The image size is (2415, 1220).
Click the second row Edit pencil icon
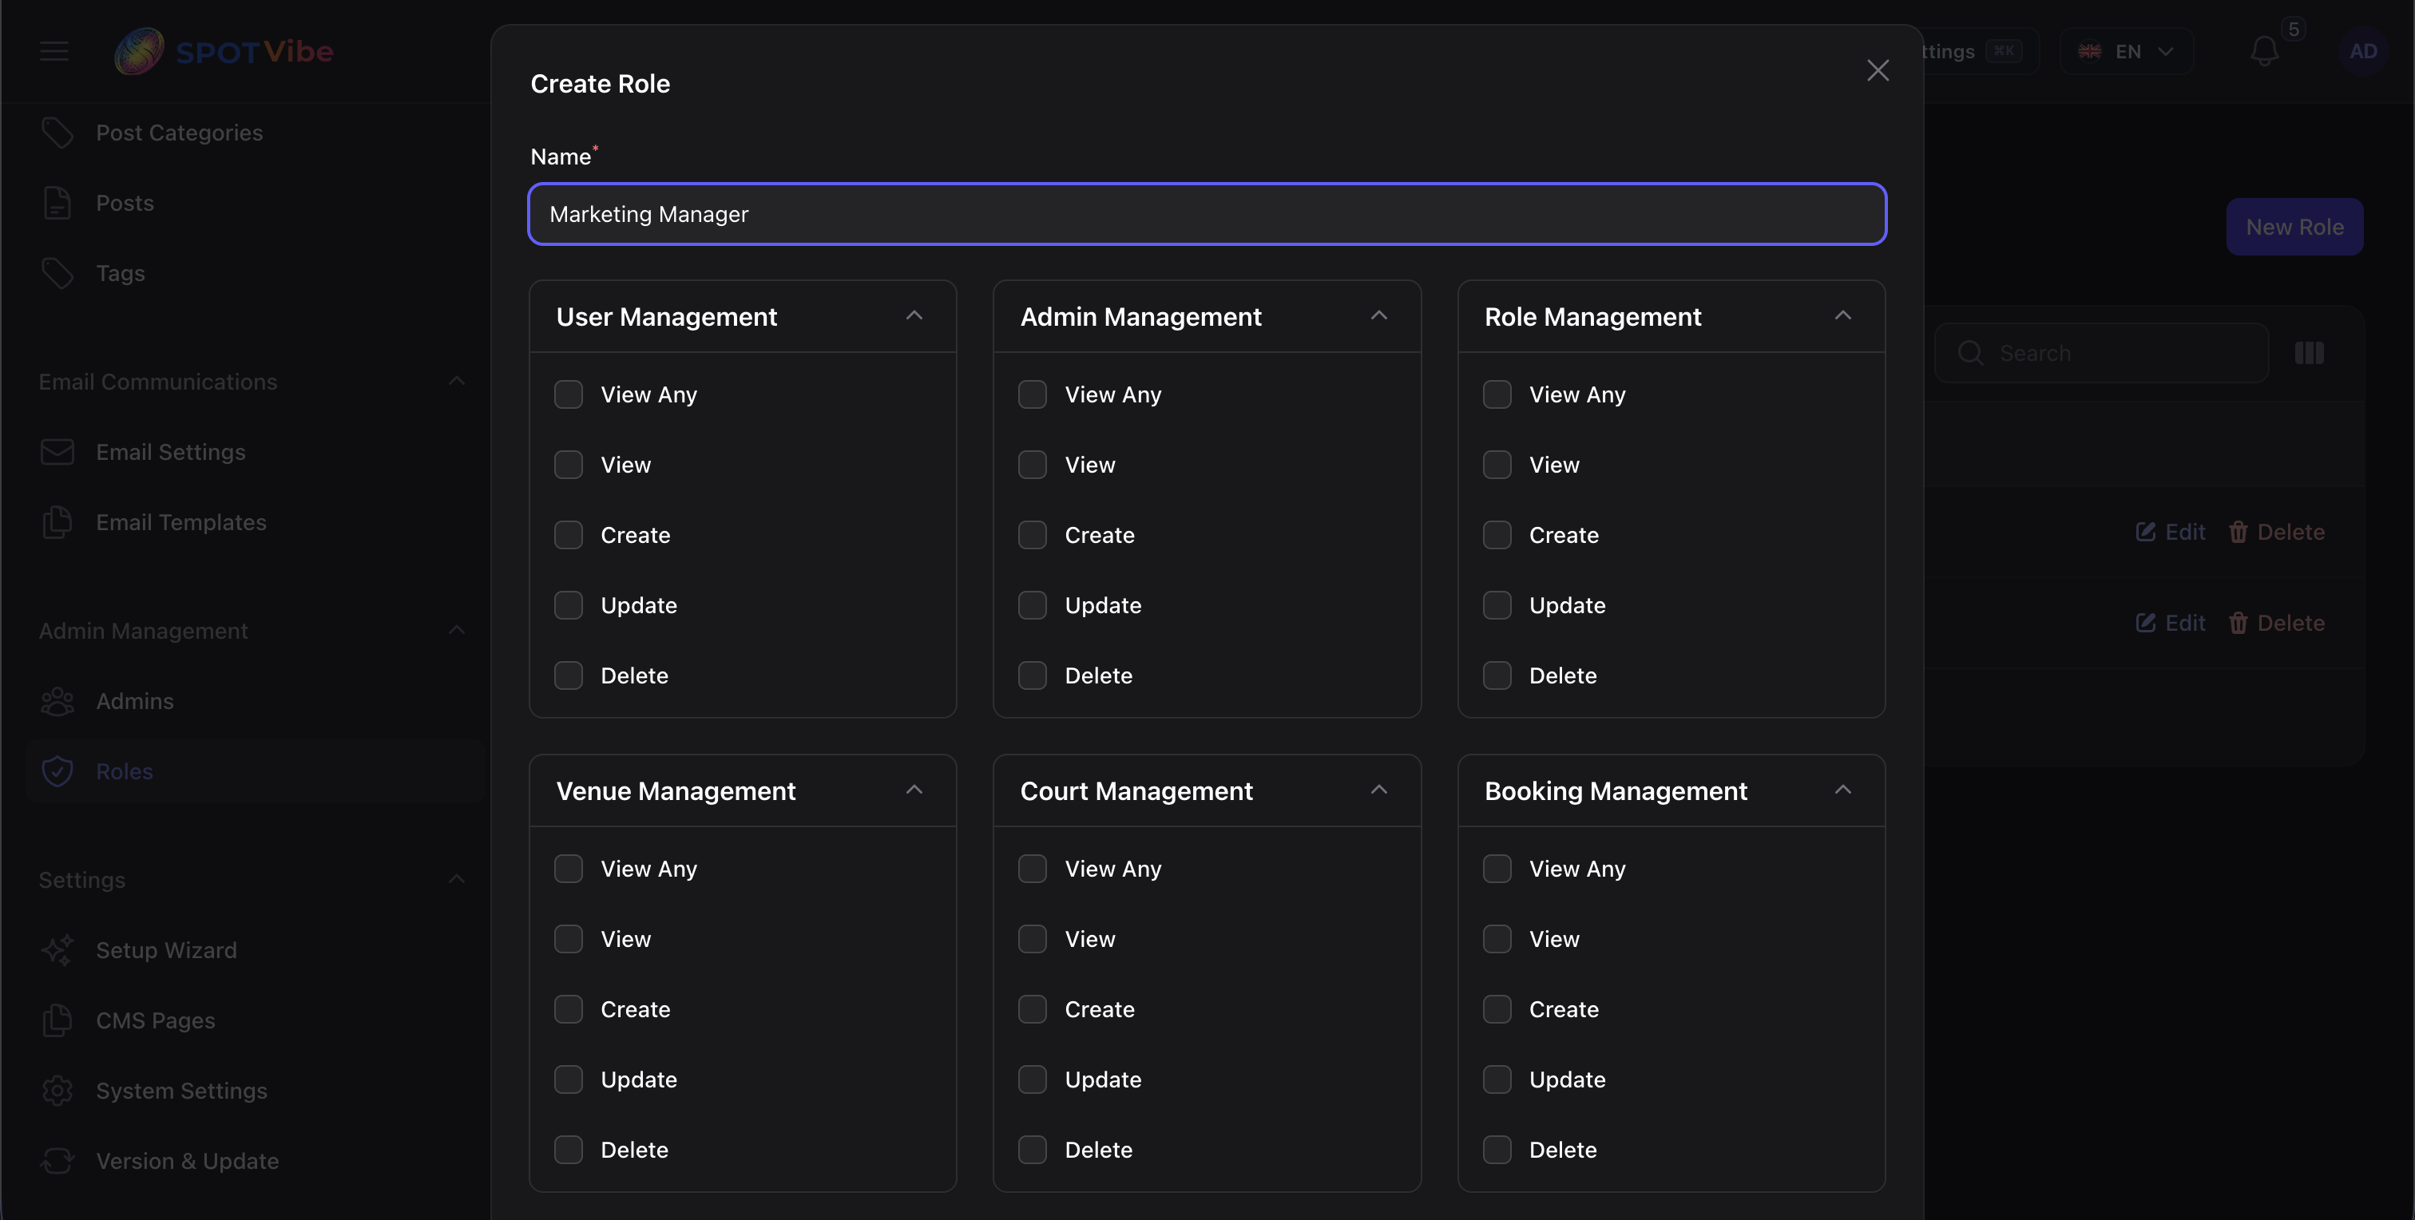point(2145,623)
